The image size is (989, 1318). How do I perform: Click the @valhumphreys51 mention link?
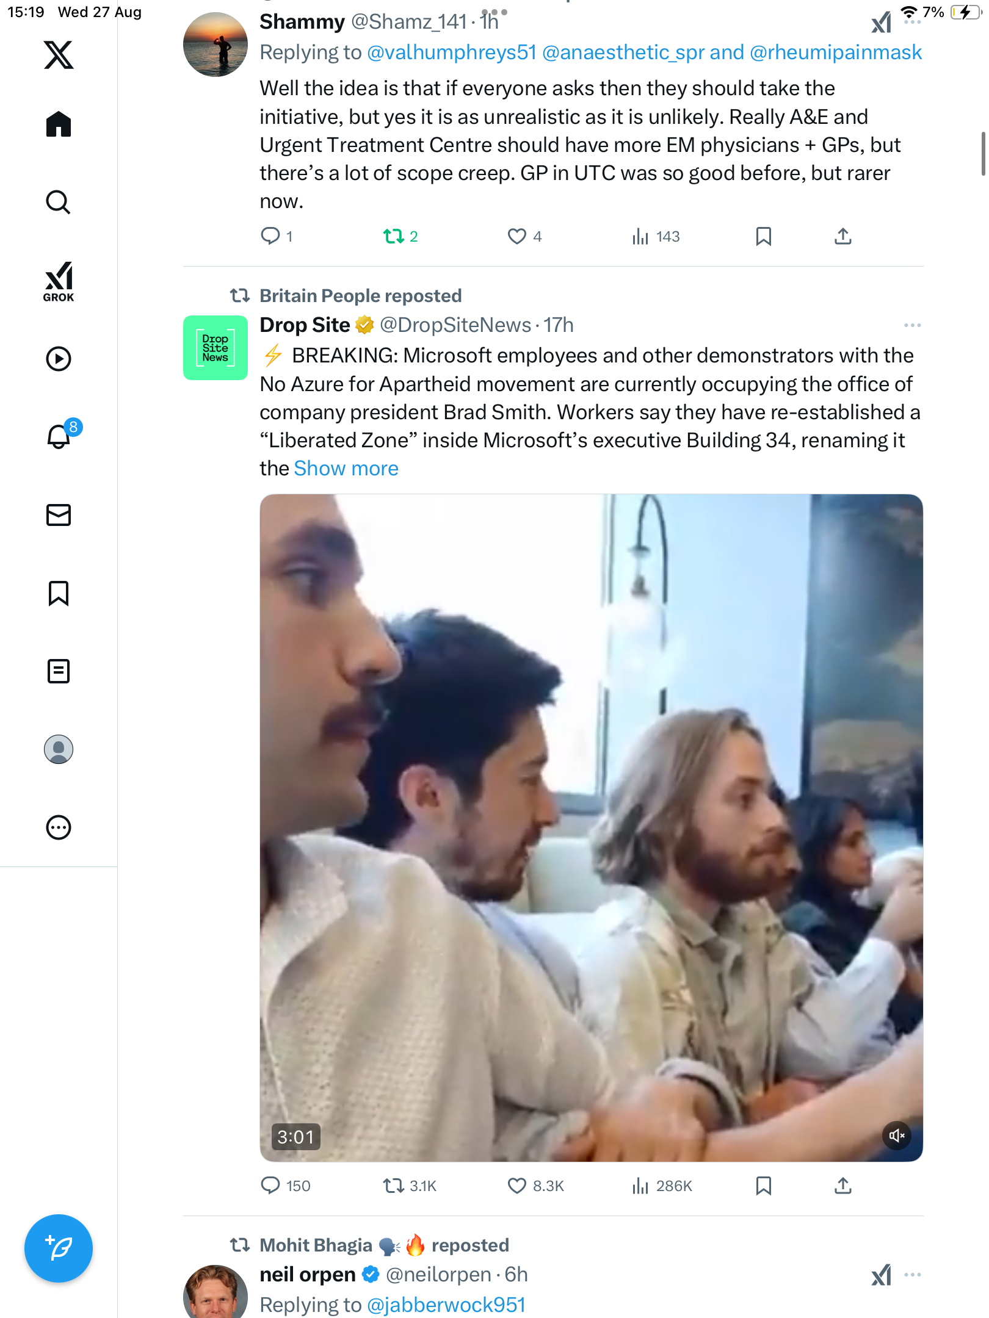coord(451,52)
